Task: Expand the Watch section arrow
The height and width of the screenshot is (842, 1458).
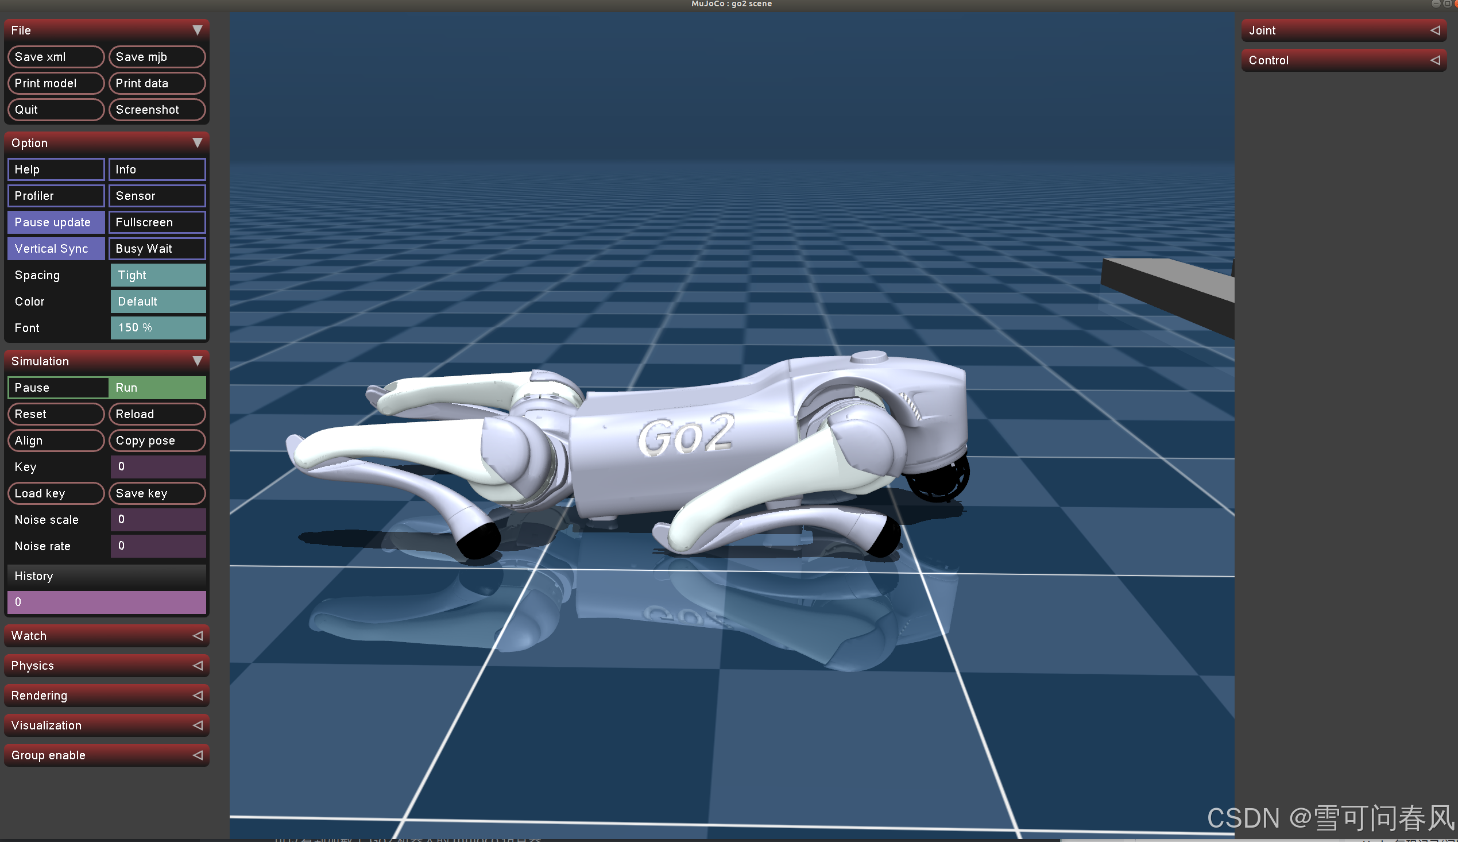Action: (x=197, y=636)
